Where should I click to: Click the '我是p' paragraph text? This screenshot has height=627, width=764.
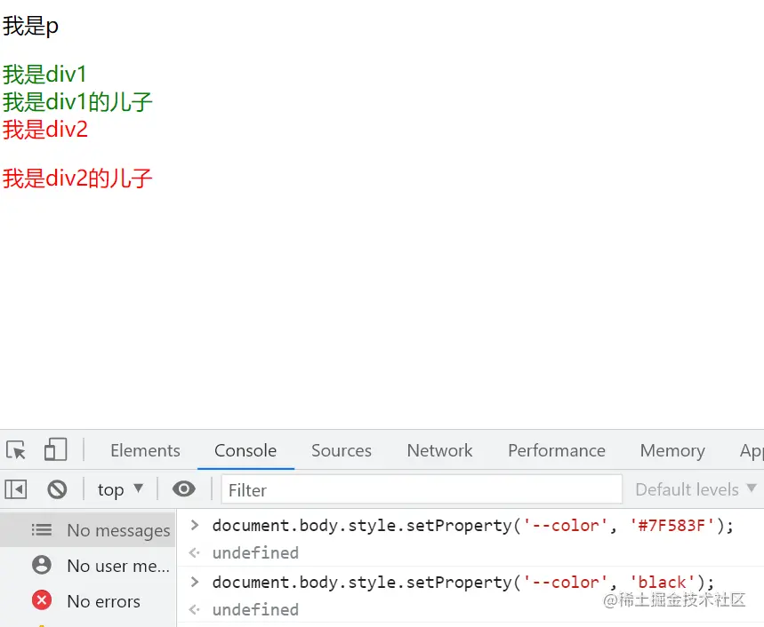click(x=31, y=26)
